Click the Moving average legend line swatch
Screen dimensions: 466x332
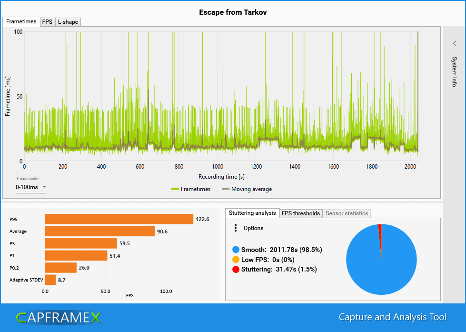pos(226,189)
